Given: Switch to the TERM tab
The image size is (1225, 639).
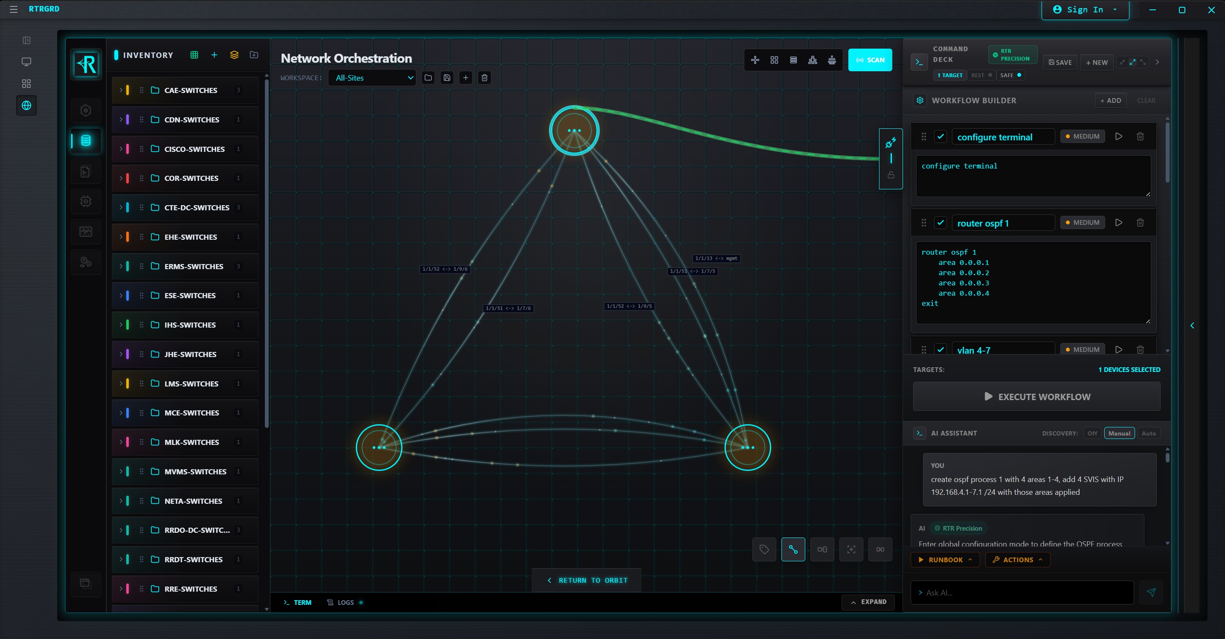Looking at the screenshot, I should [297, 602].
